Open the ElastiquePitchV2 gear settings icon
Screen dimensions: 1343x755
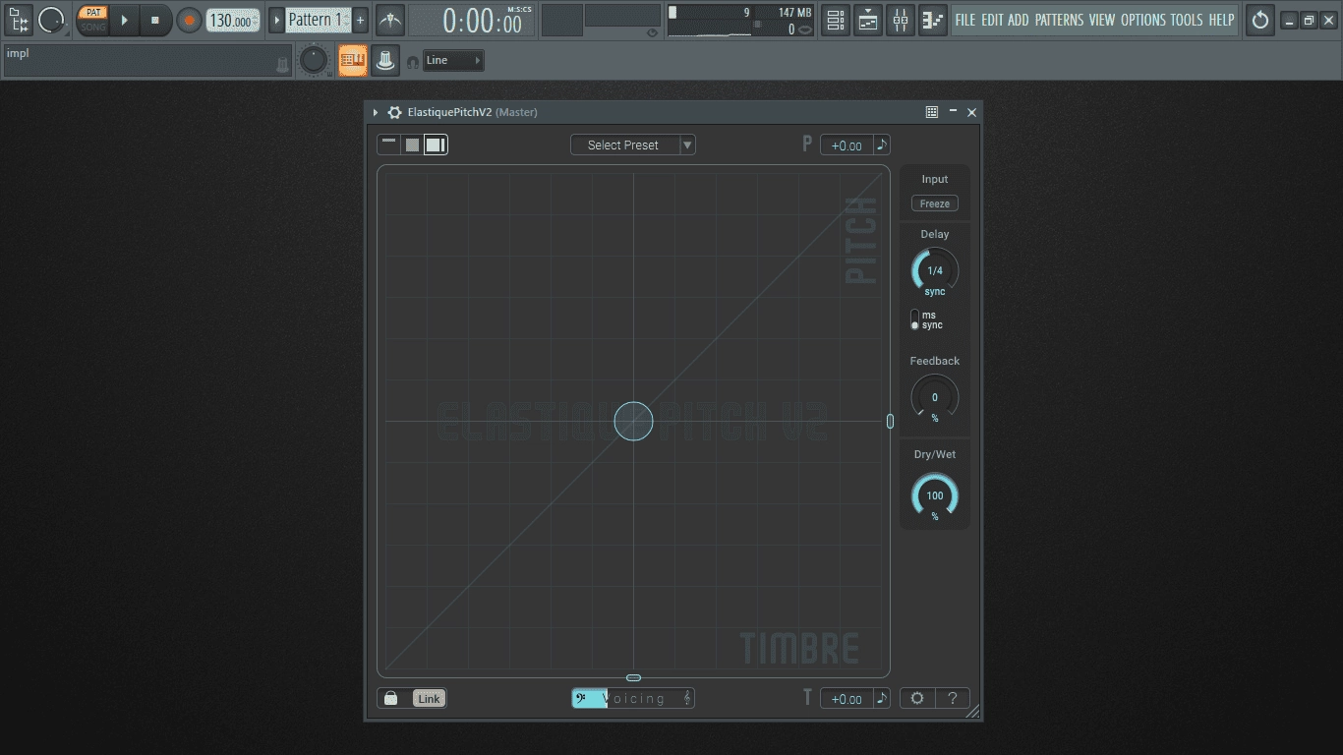tap(394, 113)
